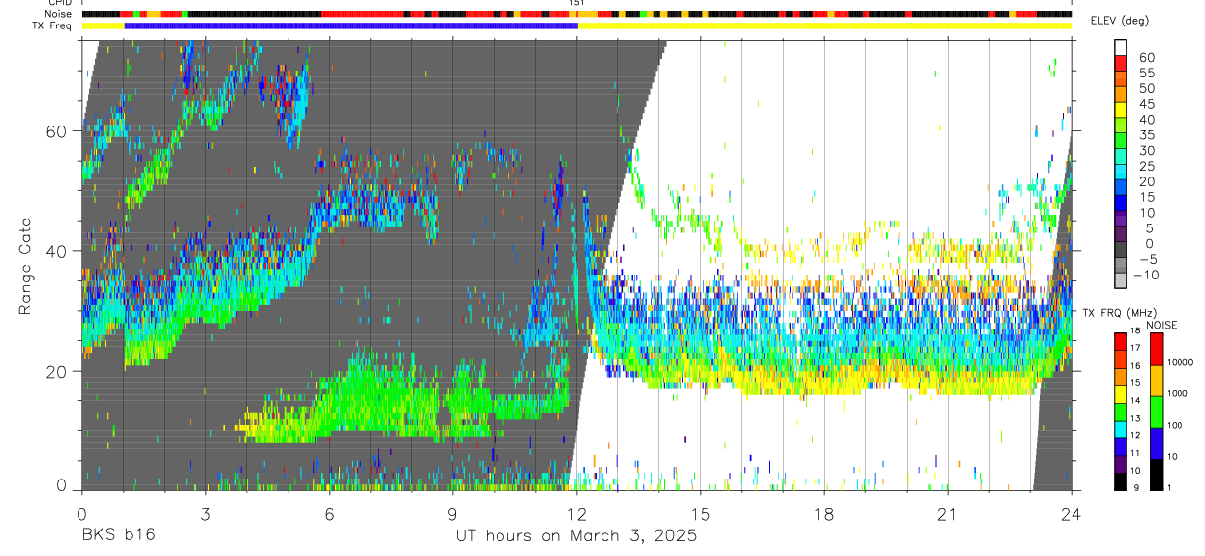The image size is (1205, 556).
Task: Click the x-axis tick label '12'
Action: (x=576, y=513)
